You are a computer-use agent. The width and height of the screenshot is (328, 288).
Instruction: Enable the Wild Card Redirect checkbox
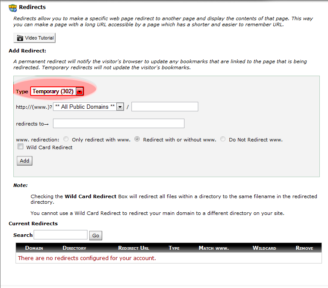pos(21,147)
